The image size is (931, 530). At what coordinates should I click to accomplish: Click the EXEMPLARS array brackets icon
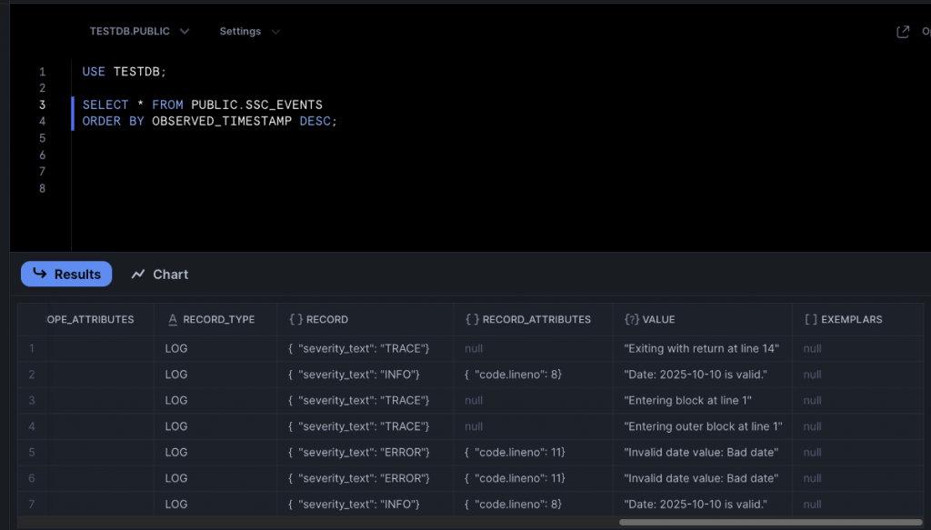(810, 319)
